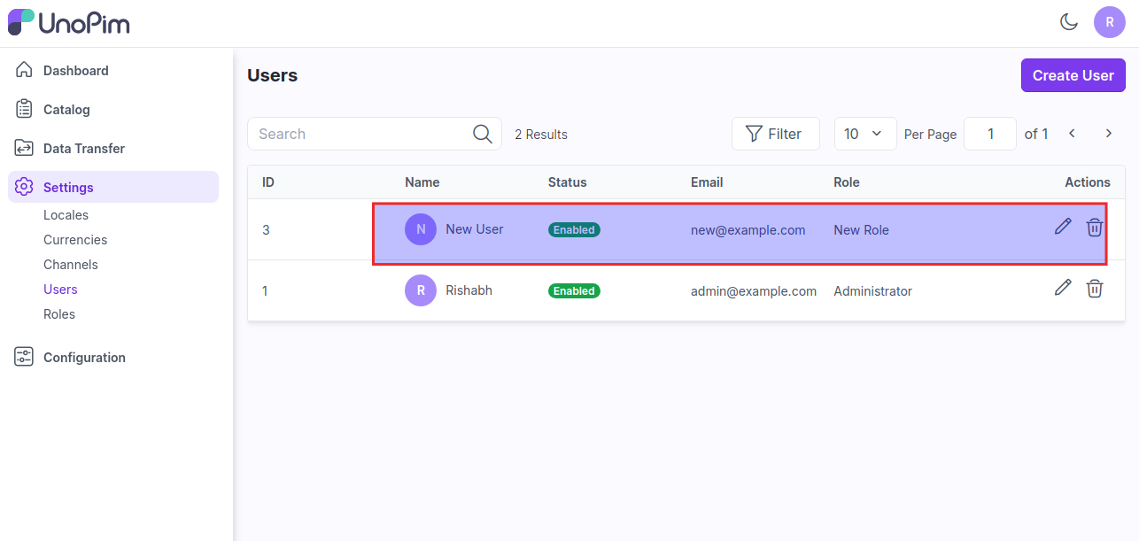Open Dashboard from the sidebar

pyautogui.click(x=75, y=71)
